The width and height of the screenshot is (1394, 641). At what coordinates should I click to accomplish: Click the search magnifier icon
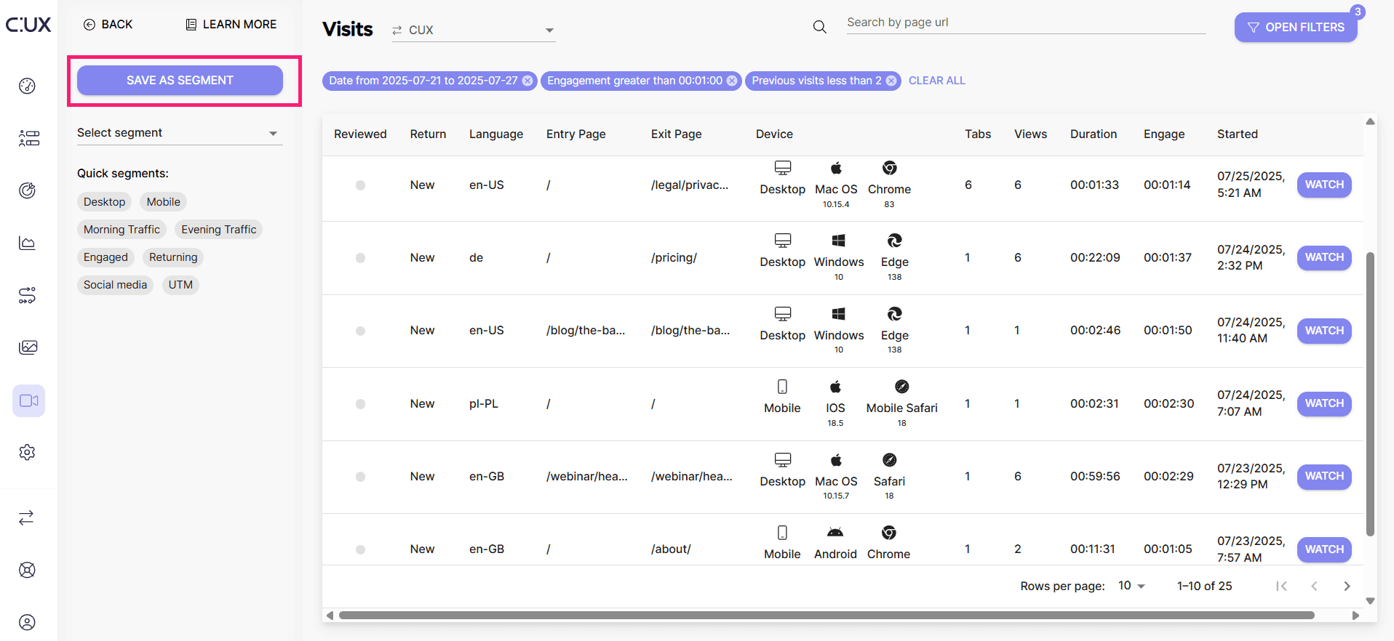[x=819, y=28]
